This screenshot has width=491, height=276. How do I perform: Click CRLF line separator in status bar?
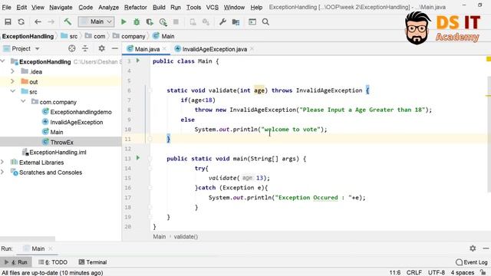(414, 273)
